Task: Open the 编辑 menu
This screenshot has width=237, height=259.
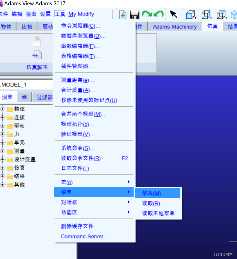Action: 16,14
